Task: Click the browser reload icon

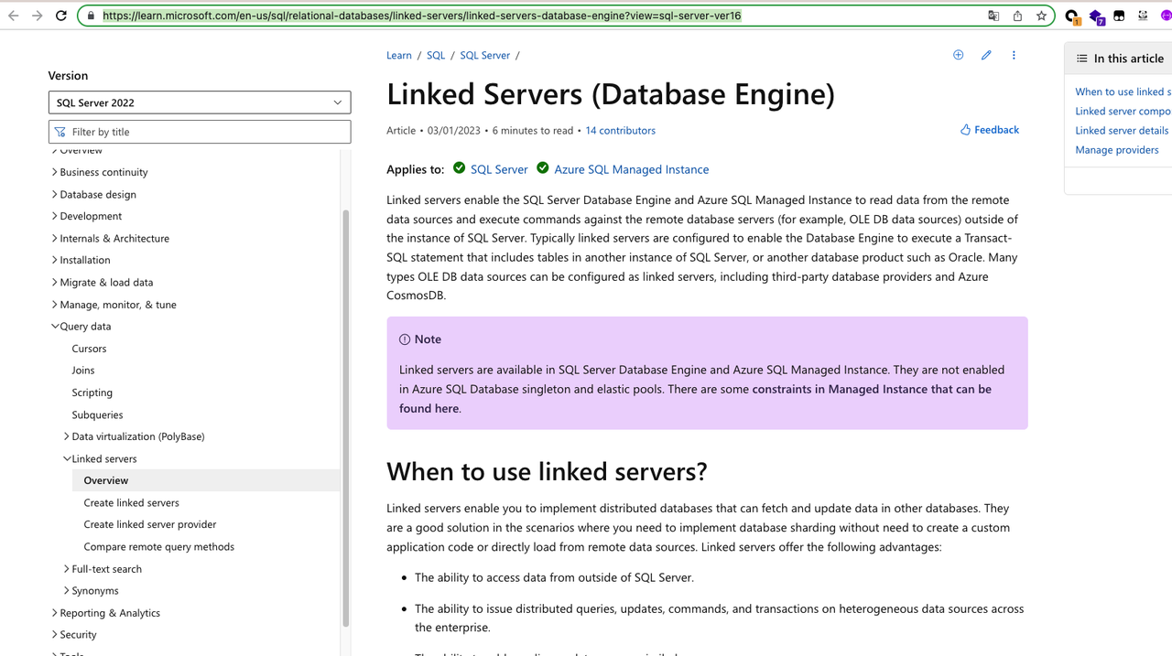Action: [61, 16]
